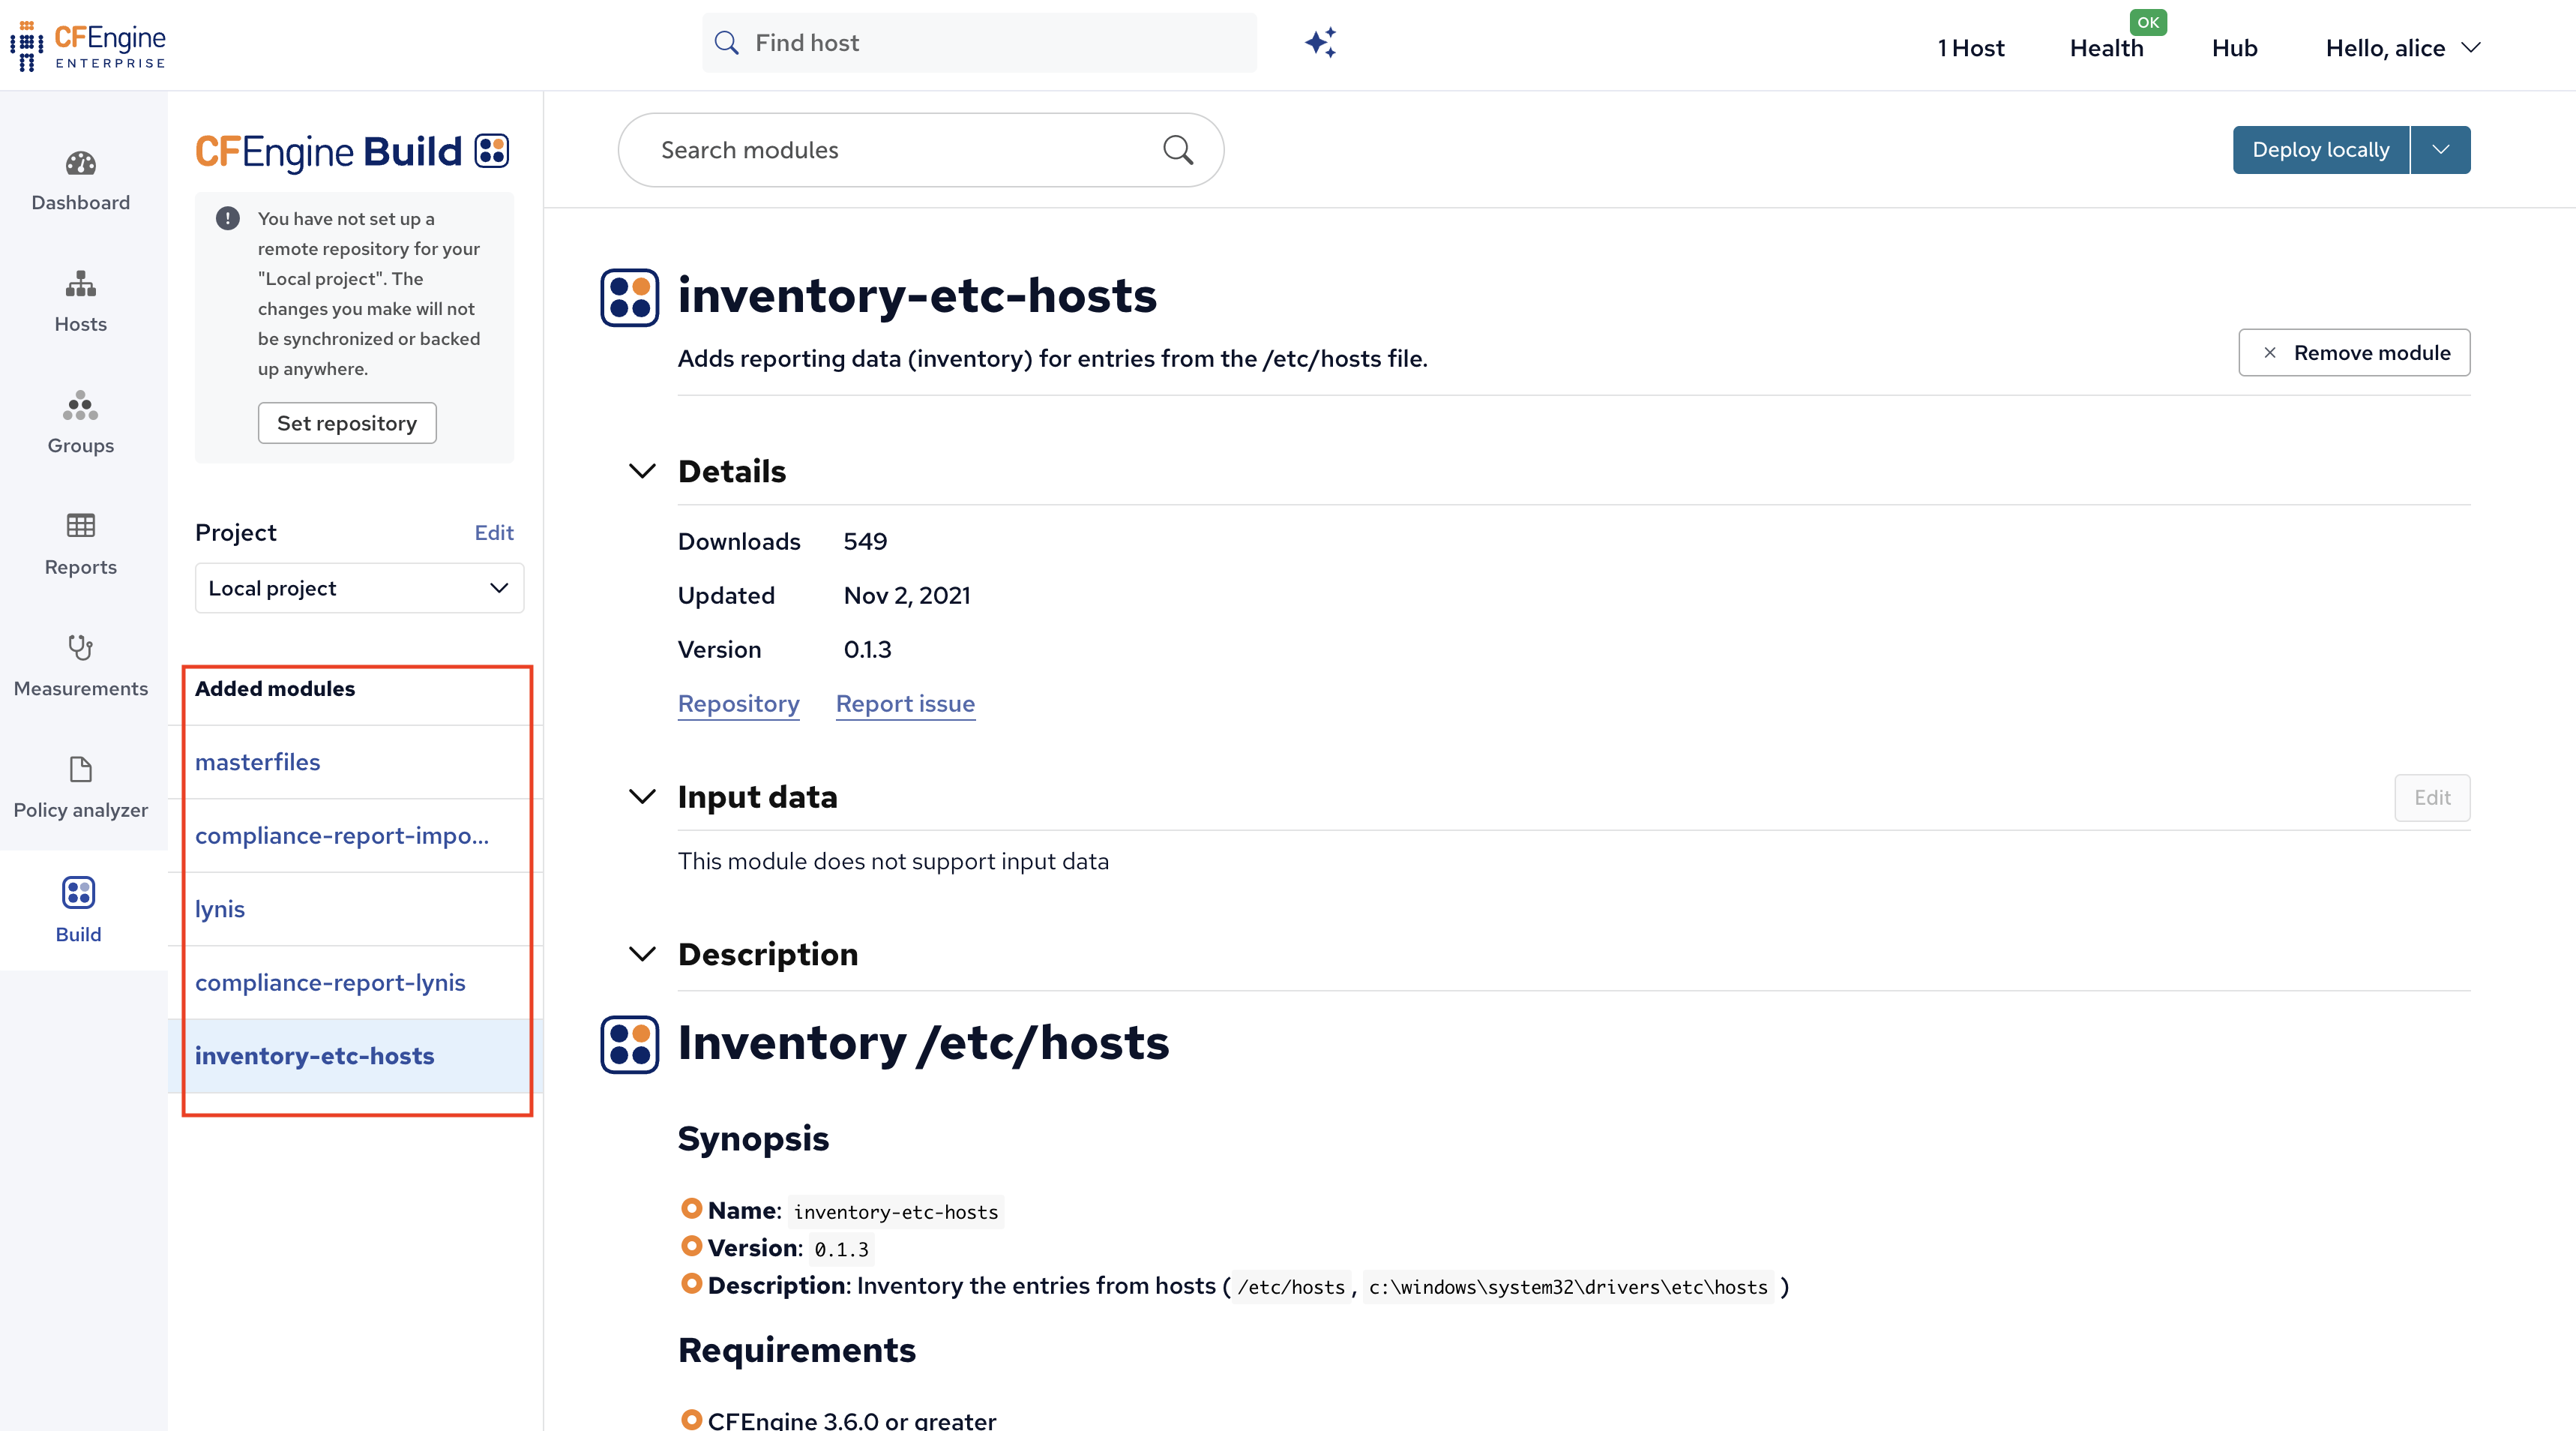Viewport: 2576px width, 1431px height.
Task: Go to Hosts via sidebar icon
Action: tap(81, 284)
